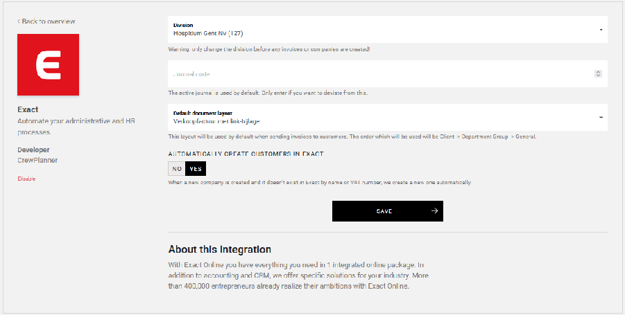Screen dimensions: 625x315
Task: Click the Exact title under the logo
Action: coord(28,109)
